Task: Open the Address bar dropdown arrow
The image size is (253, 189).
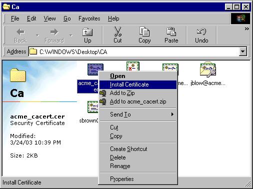Action: [x=243, y=51]
